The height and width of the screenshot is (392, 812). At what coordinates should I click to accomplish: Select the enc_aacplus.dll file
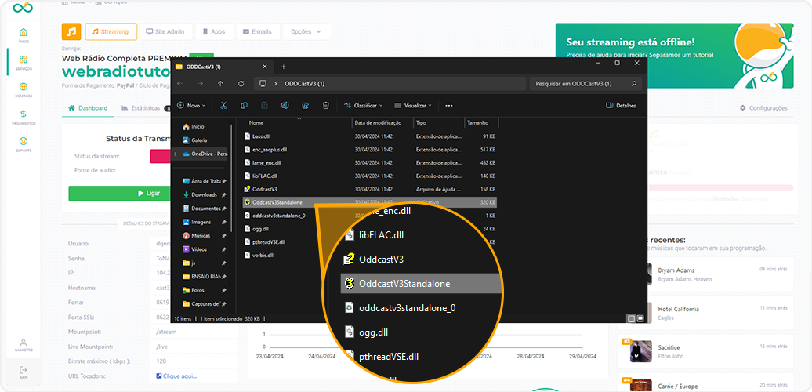369,149
